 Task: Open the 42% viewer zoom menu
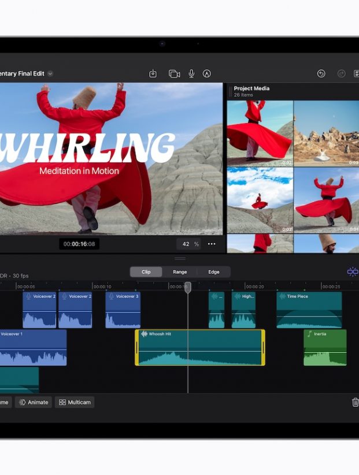[x=190, y=244]
